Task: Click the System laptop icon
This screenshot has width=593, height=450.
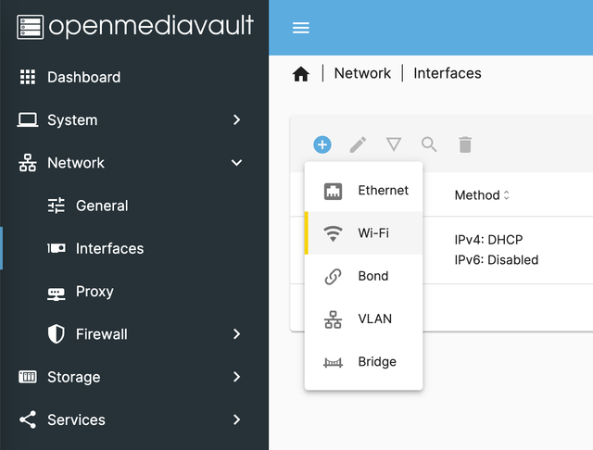Action: click(x=28, y=119)
